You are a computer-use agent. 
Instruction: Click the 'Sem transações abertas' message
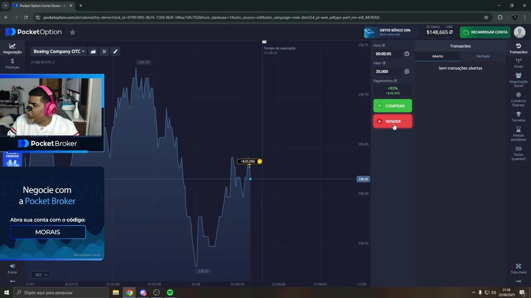click(460, 68)
